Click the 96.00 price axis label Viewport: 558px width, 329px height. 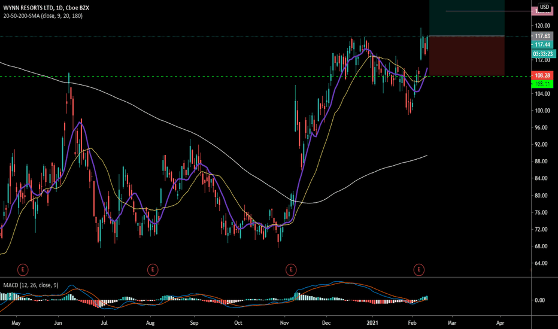tap(542, 127)
